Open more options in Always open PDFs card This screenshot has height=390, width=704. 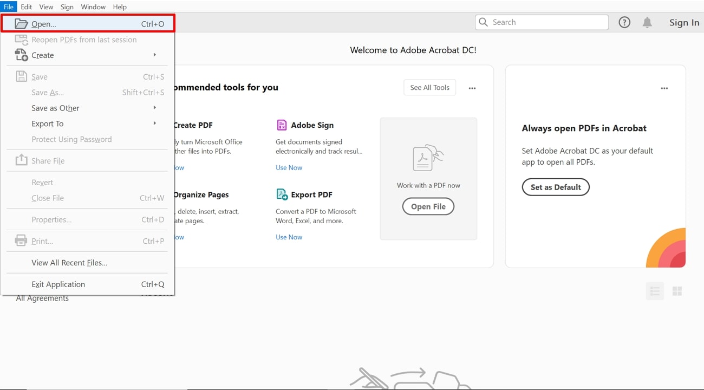[664, 88]
